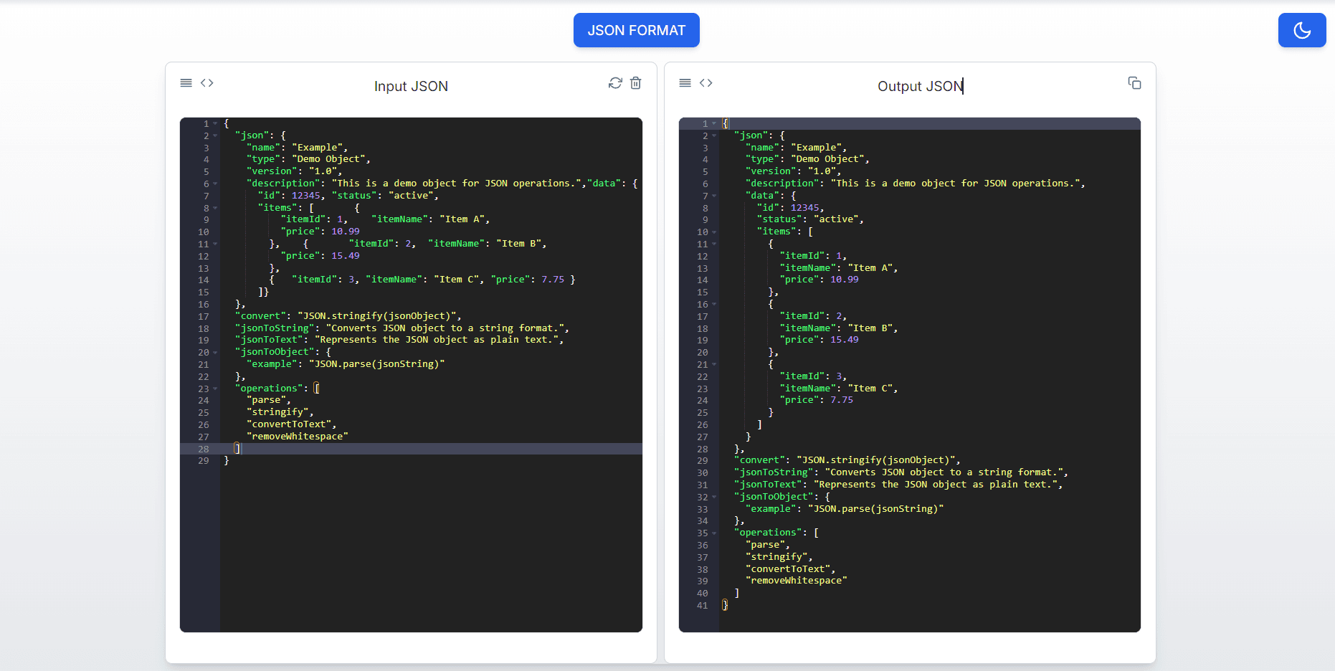1335x671 pixels.
Task: Click line number 28 in input gutter
Action: click(x=204, y=449)
